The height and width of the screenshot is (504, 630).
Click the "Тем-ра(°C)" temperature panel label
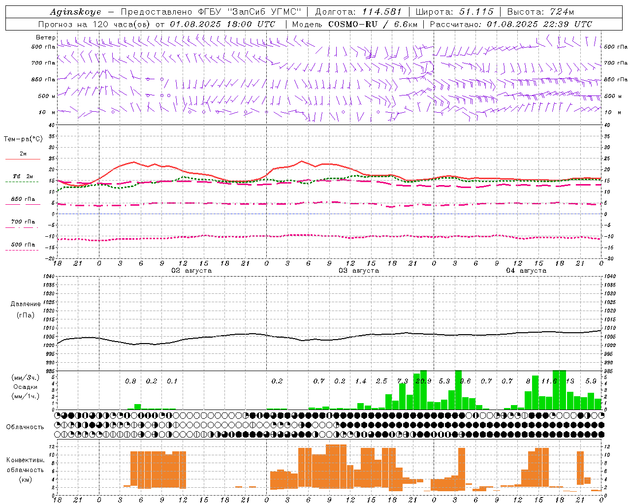[23, 139]
